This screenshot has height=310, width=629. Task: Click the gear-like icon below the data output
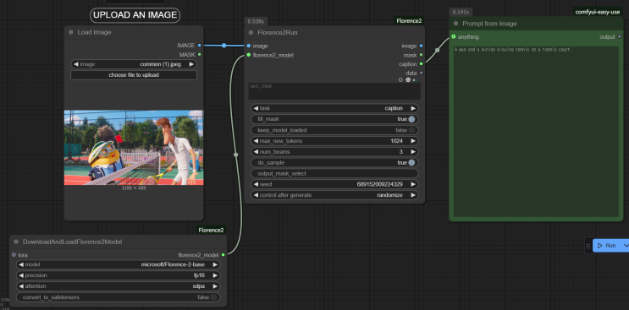(408, 80)
